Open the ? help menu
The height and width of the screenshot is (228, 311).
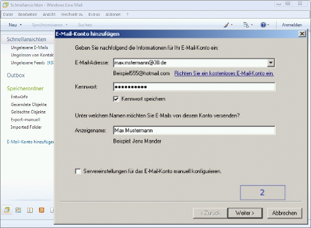pos(127,15)
